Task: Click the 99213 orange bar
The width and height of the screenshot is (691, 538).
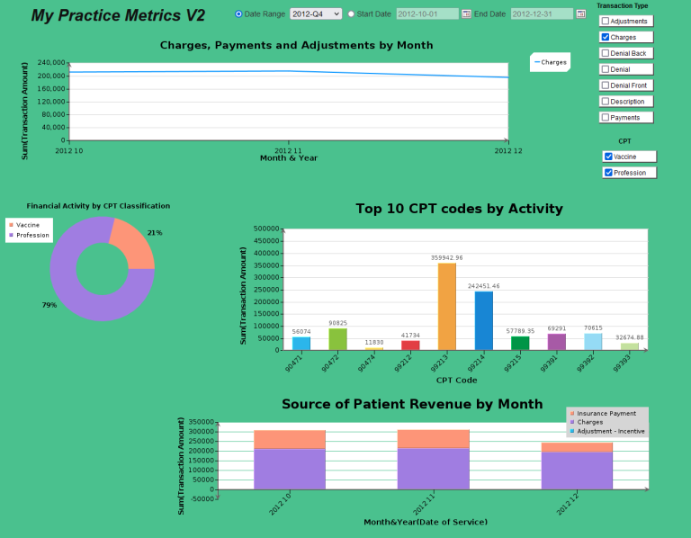Action: (446, 306)
